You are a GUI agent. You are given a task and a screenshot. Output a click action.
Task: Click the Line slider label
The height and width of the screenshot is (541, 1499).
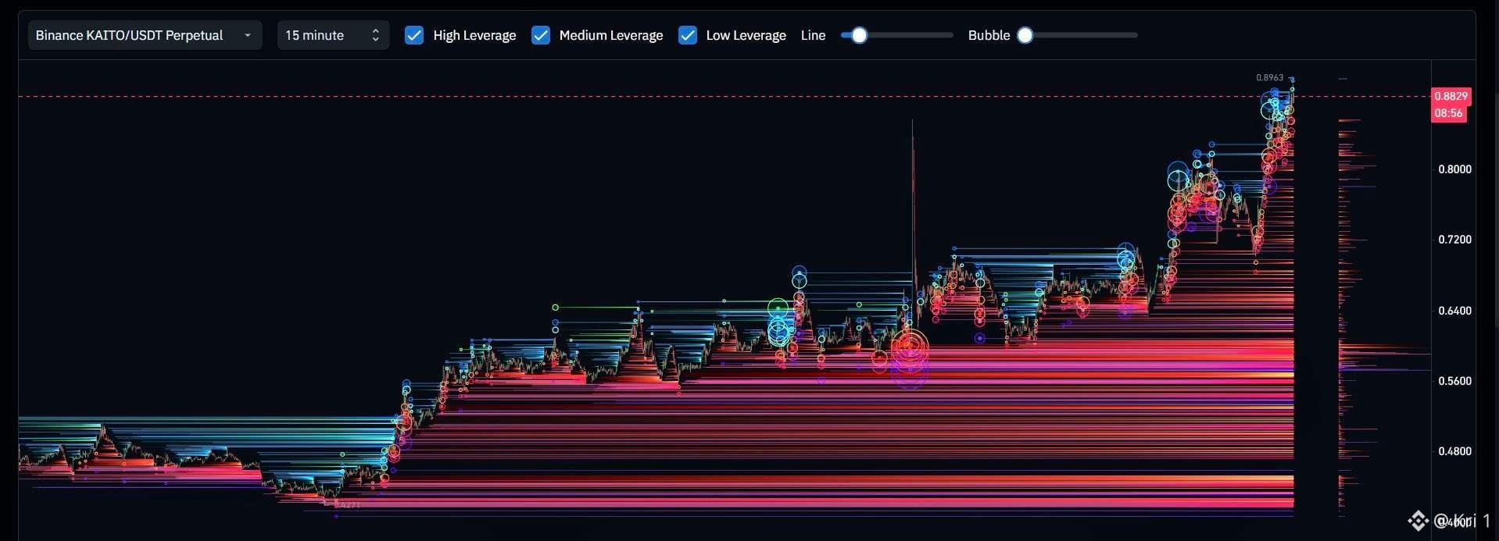click(813, 35)
